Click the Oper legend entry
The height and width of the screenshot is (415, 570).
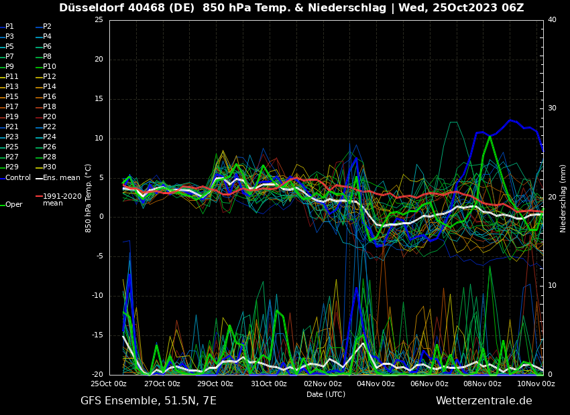[14, 205]
